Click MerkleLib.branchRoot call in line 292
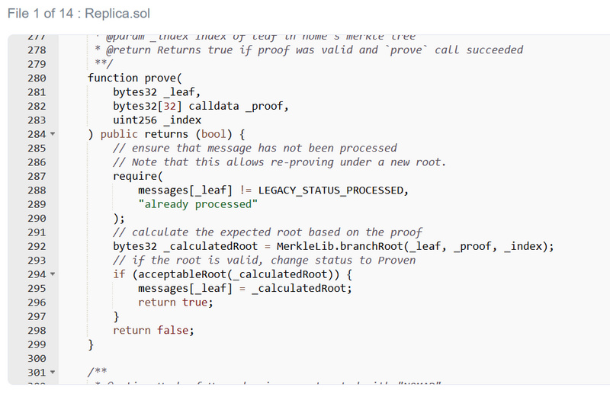610x397 pixels. click(355, 246)
